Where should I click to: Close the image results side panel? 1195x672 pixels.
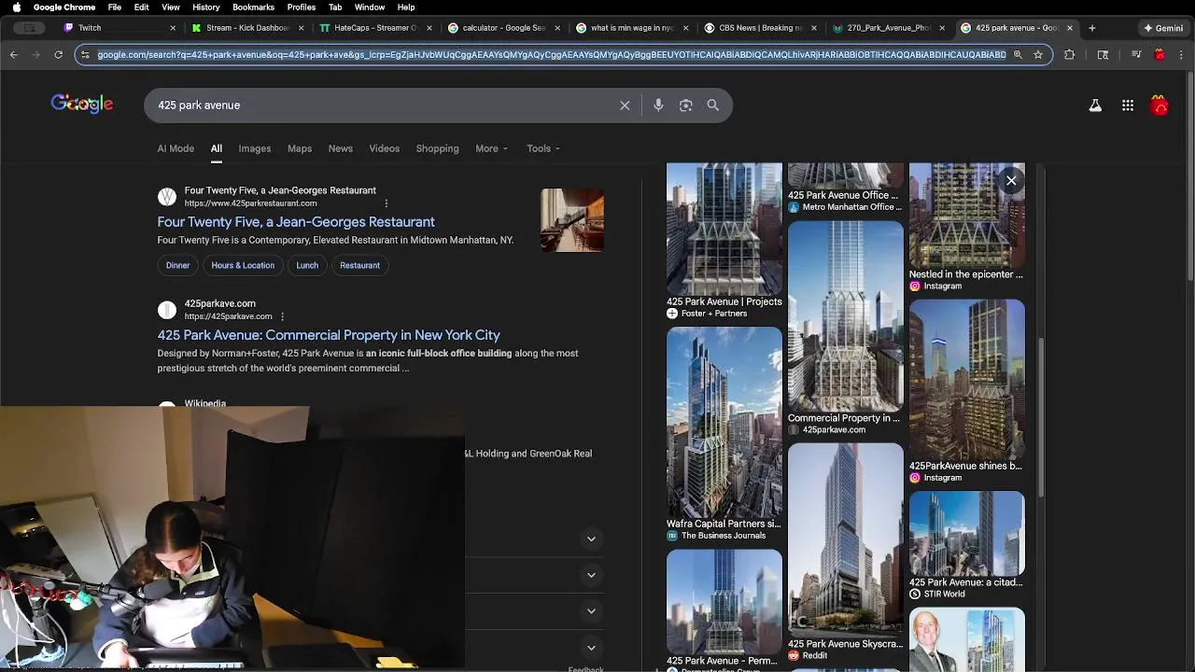1011,181
